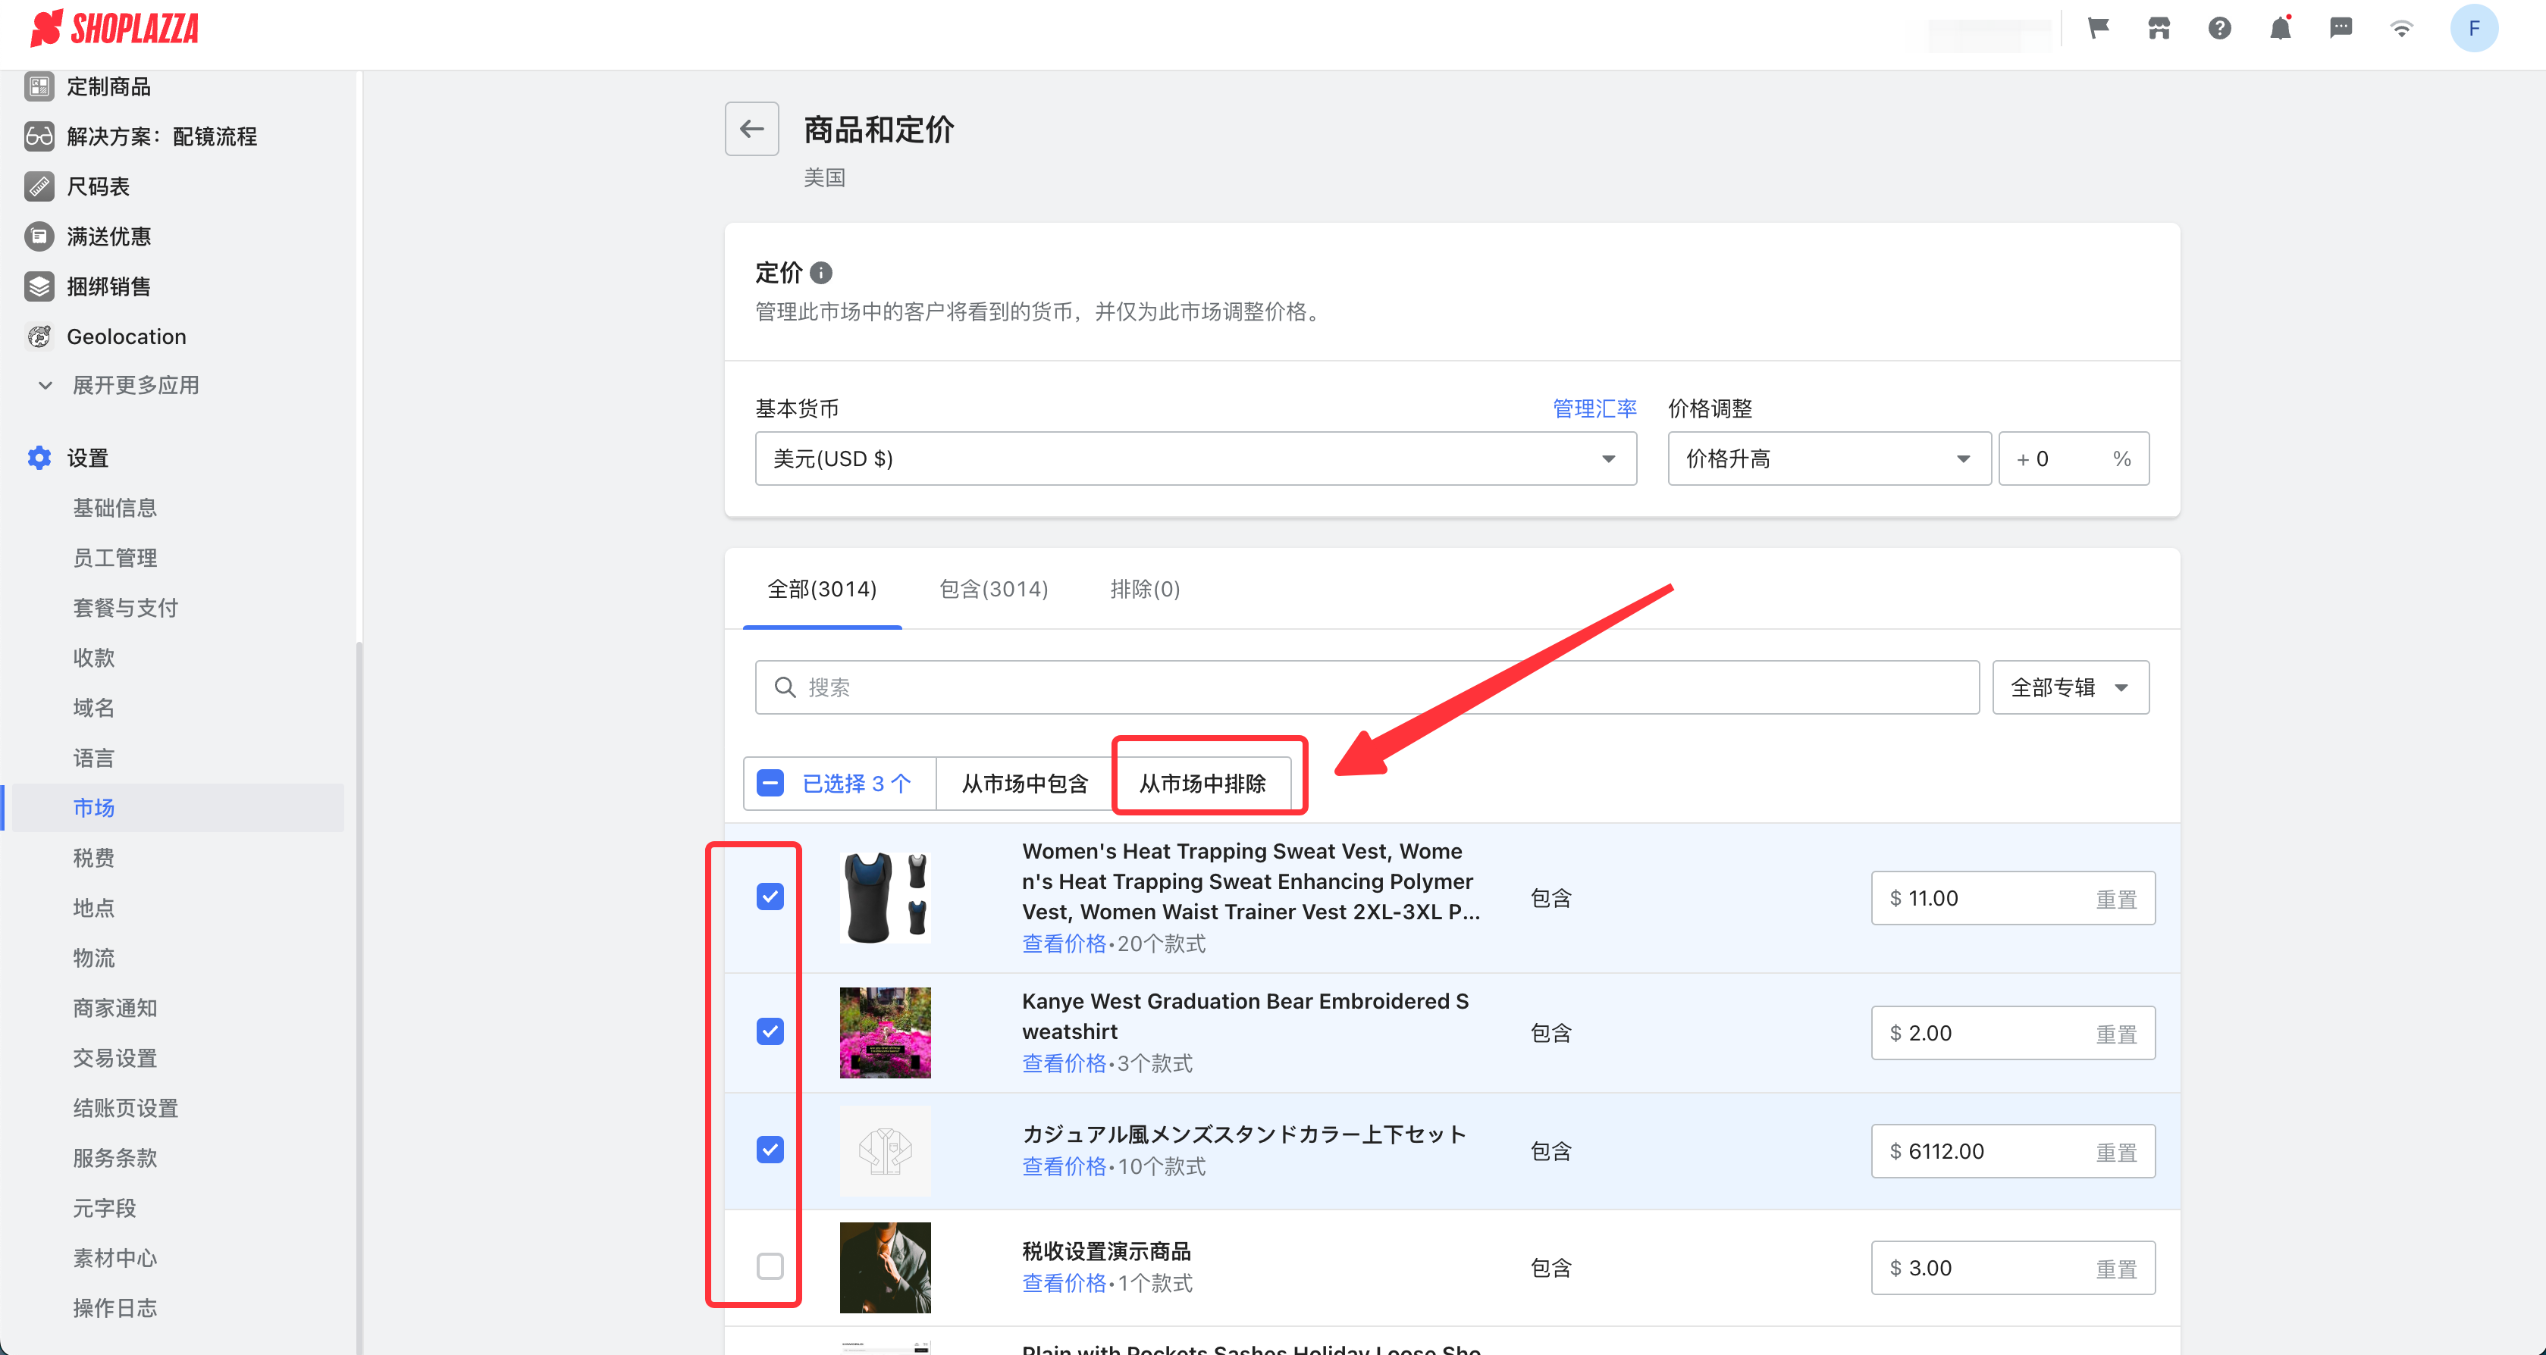
Task: Click the pricing info icon
Action: pos(821,273)
